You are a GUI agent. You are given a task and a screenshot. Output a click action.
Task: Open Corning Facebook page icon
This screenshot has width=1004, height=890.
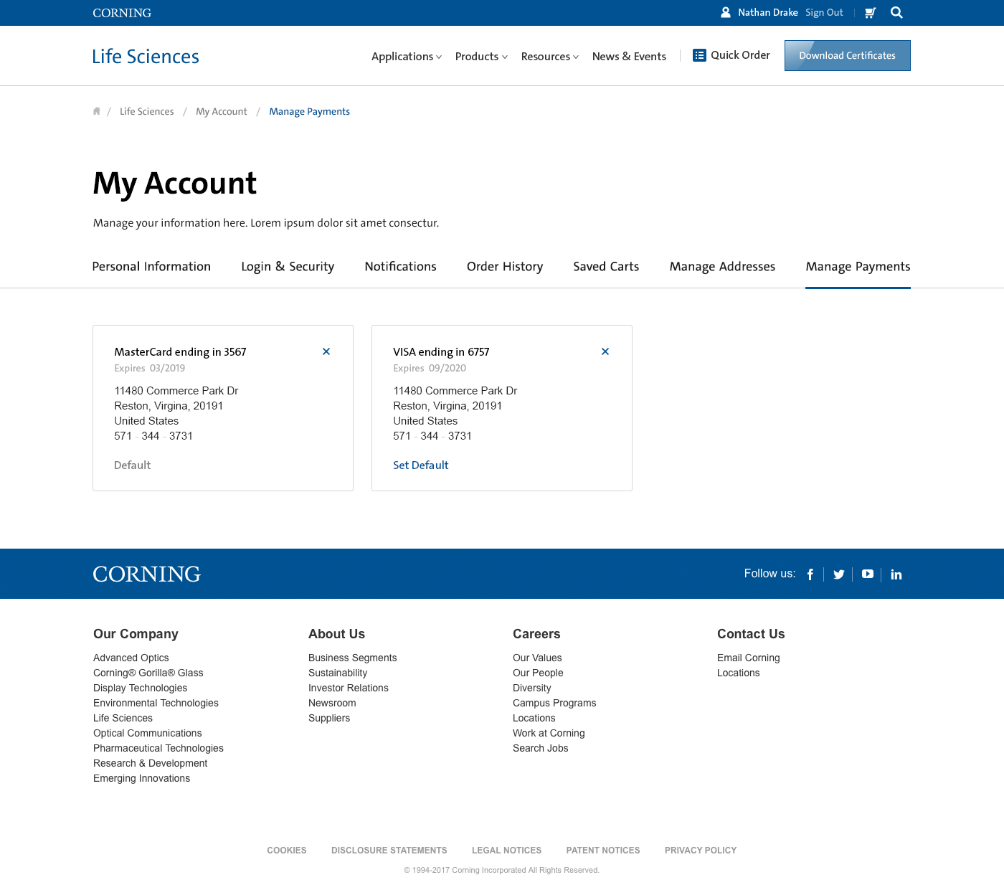point(810,574)
